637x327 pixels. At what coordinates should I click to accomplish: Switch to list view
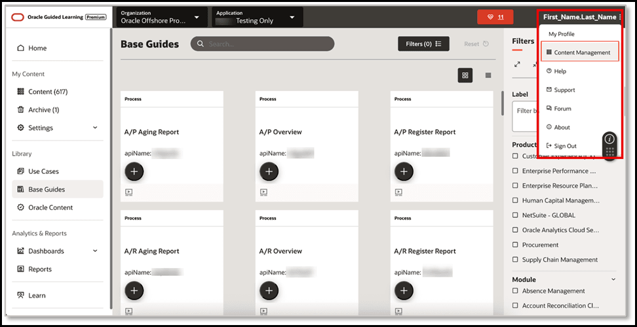tap(488, 75)
